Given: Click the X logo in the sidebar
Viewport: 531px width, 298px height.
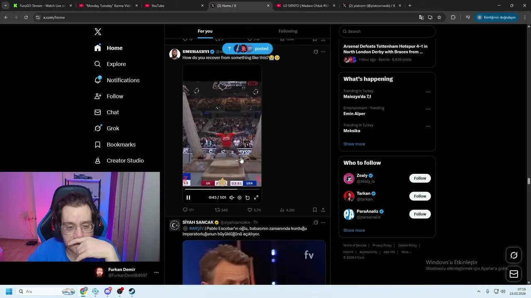Looking at the screenshot, I should (97, 32).
